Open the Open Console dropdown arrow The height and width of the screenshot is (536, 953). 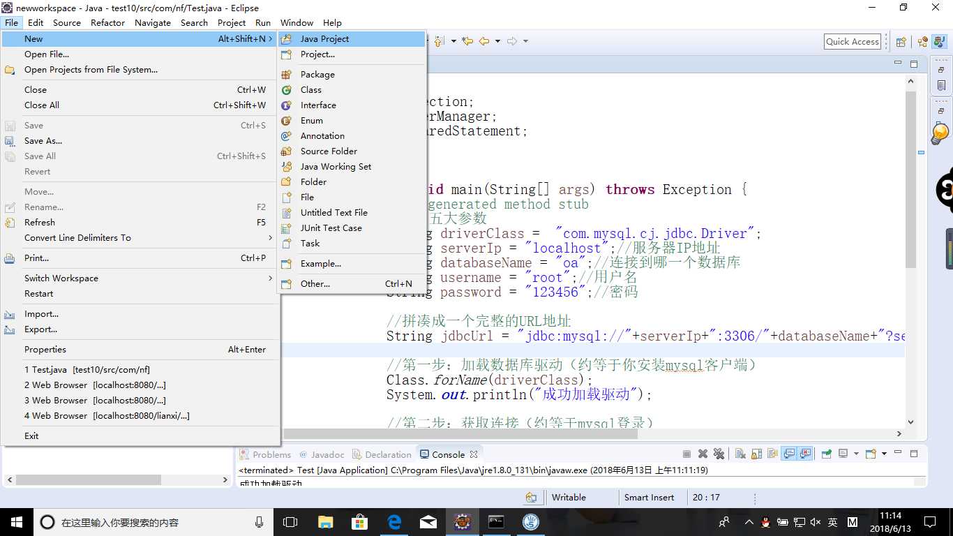(884, 454)
